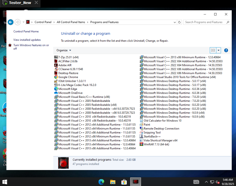Select K-Lite Mega Codec Pack icon
The height and width of the screenshot is (186, 236).
(56, 85)
